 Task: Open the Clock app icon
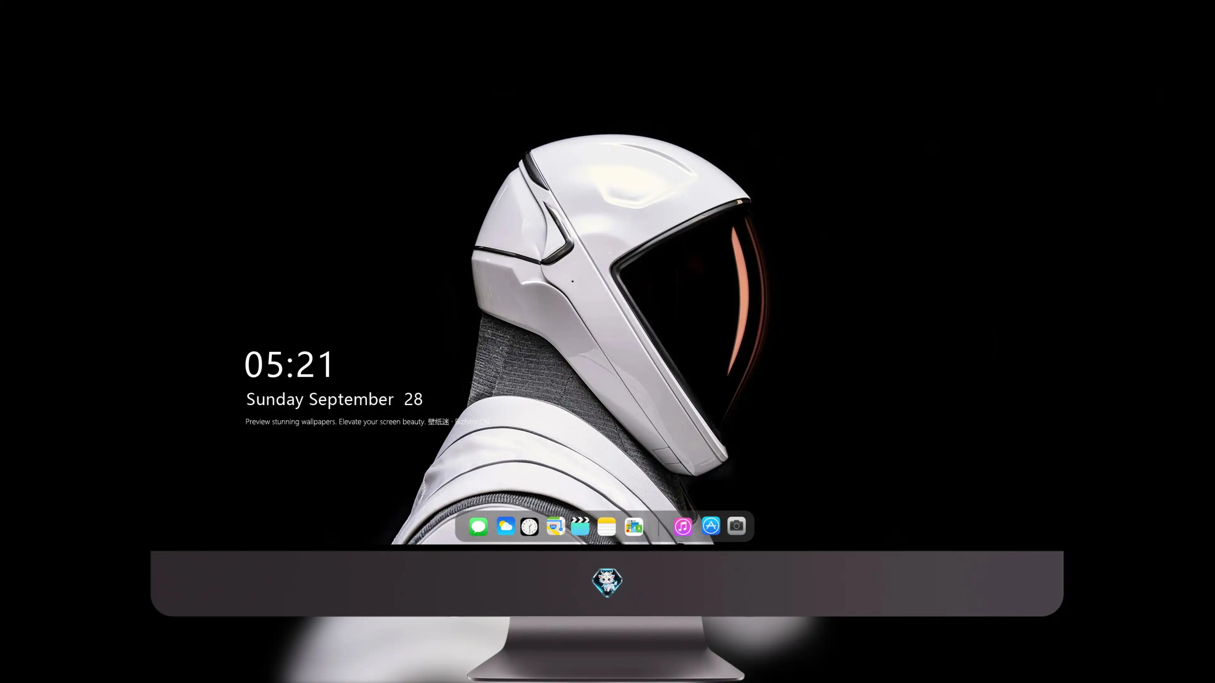pos(529,526)
